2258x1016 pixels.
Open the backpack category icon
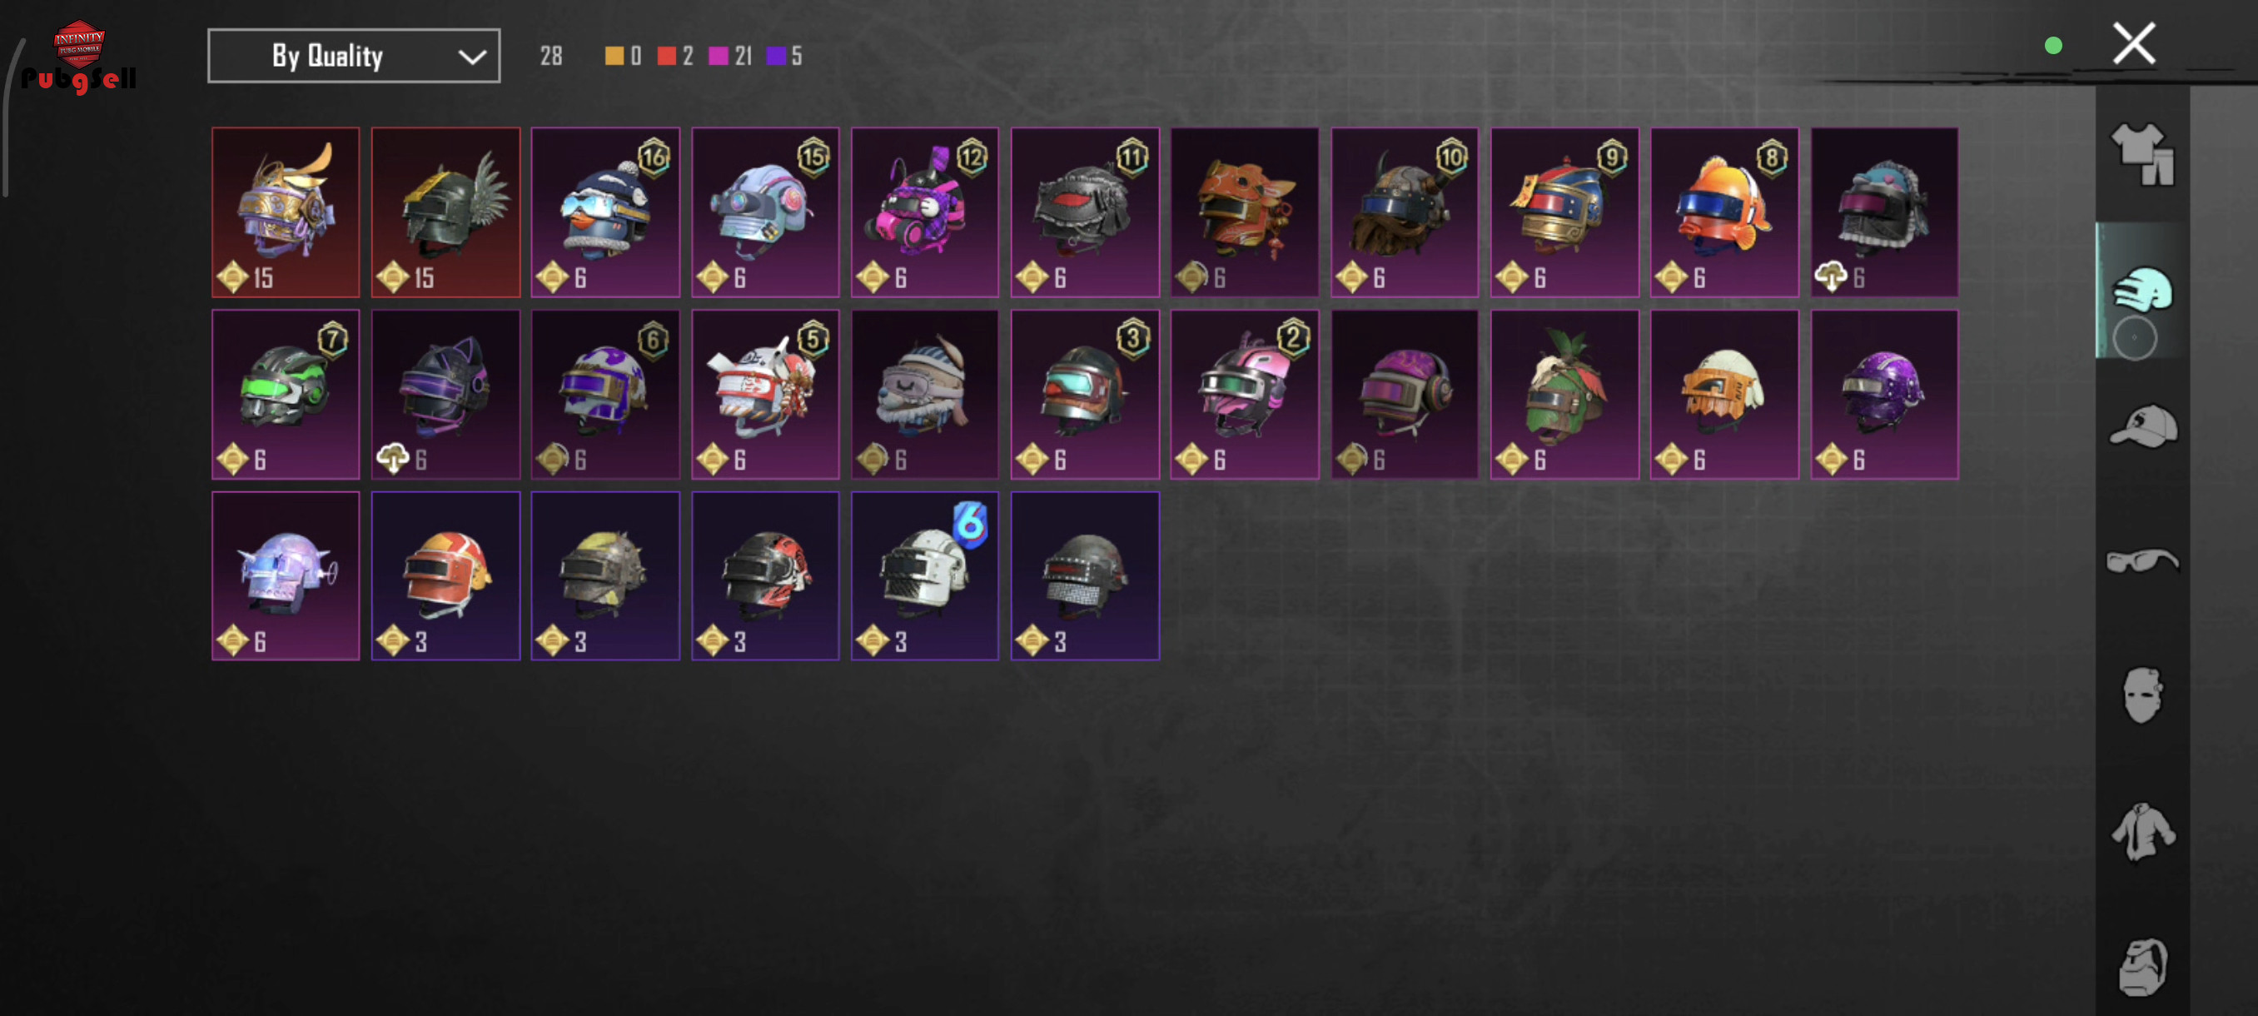[x=2142, y=967]
